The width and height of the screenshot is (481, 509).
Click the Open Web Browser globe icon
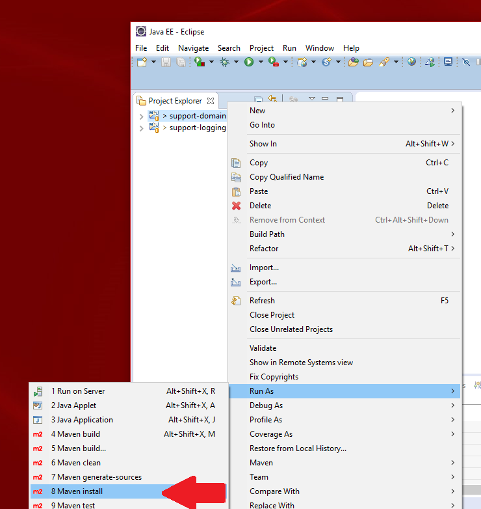(411, 62)
